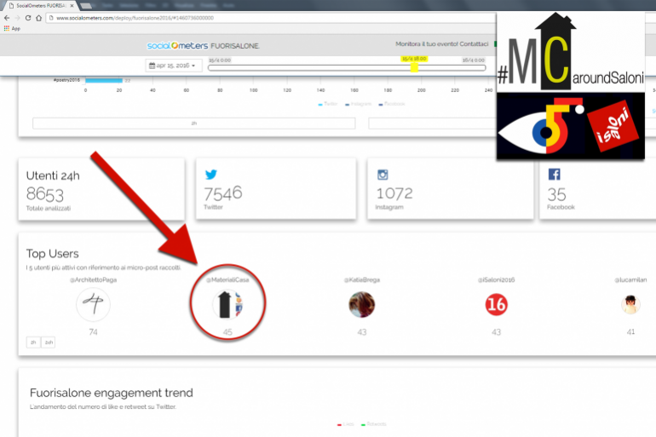Focus the socialometers.com address bar
The height and width of the screenshot is (437, 656).
(272, 18)
